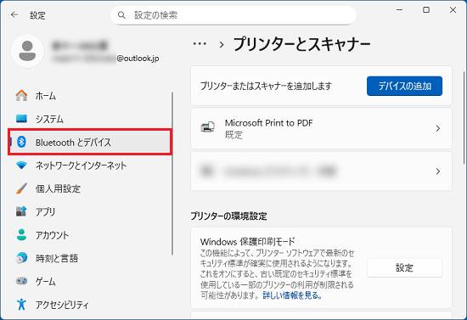
Task: Maximize the Settings window
Action: pos(426,10)
